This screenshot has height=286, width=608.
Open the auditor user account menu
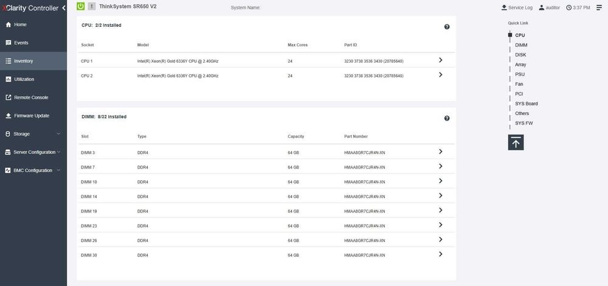coord(549,7)
